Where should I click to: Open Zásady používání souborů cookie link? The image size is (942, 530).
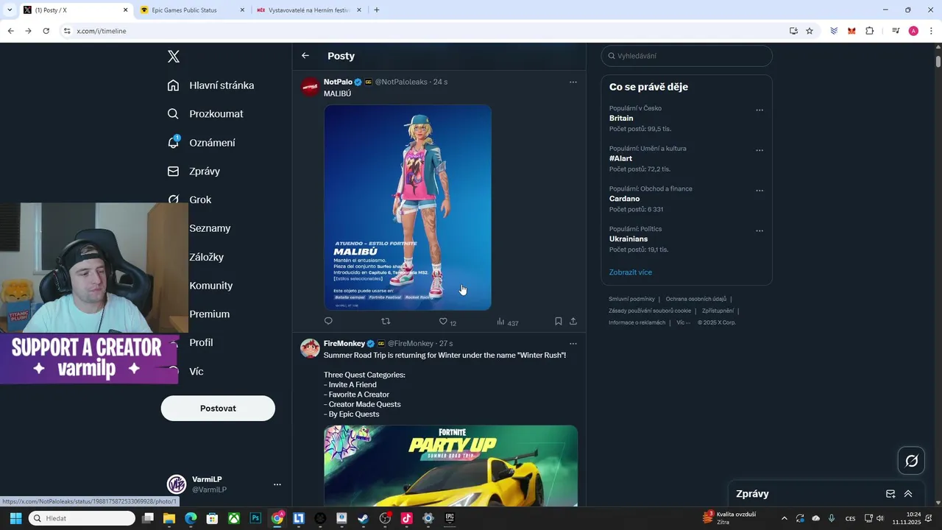click(x=650, y=311)
